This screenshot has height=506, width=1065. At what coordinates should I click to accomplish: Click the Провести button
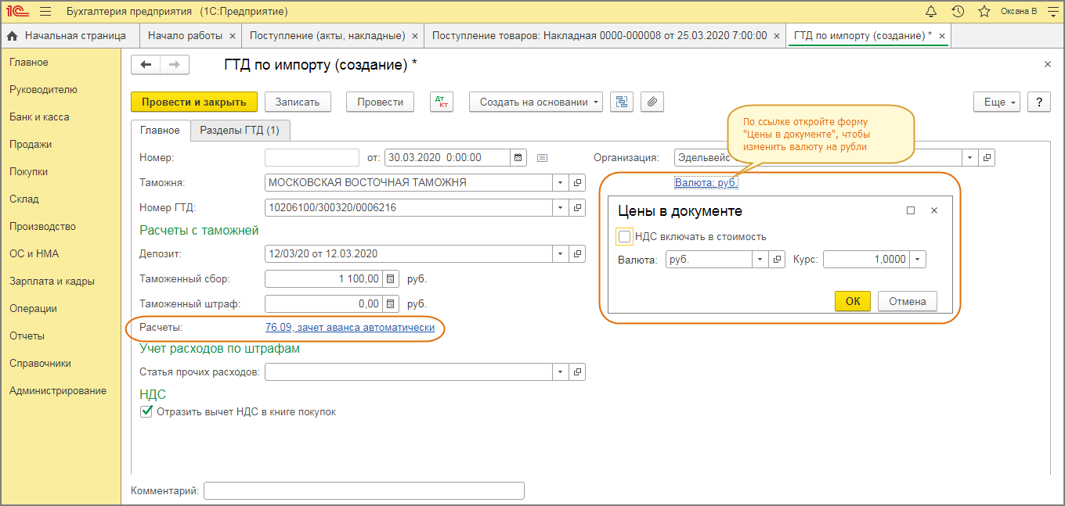380,102
